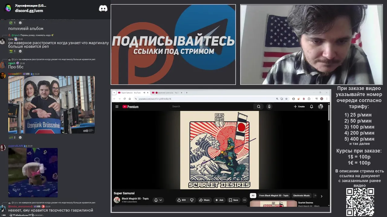Open the browser extensions puzzle icon

point(309,99)
